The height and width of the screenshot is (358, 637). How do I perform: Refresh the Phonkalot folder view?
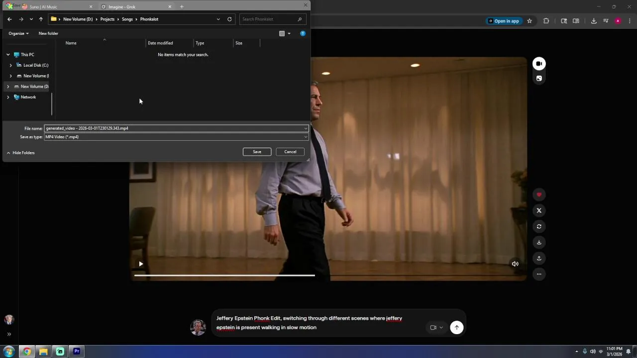[229, 19]
